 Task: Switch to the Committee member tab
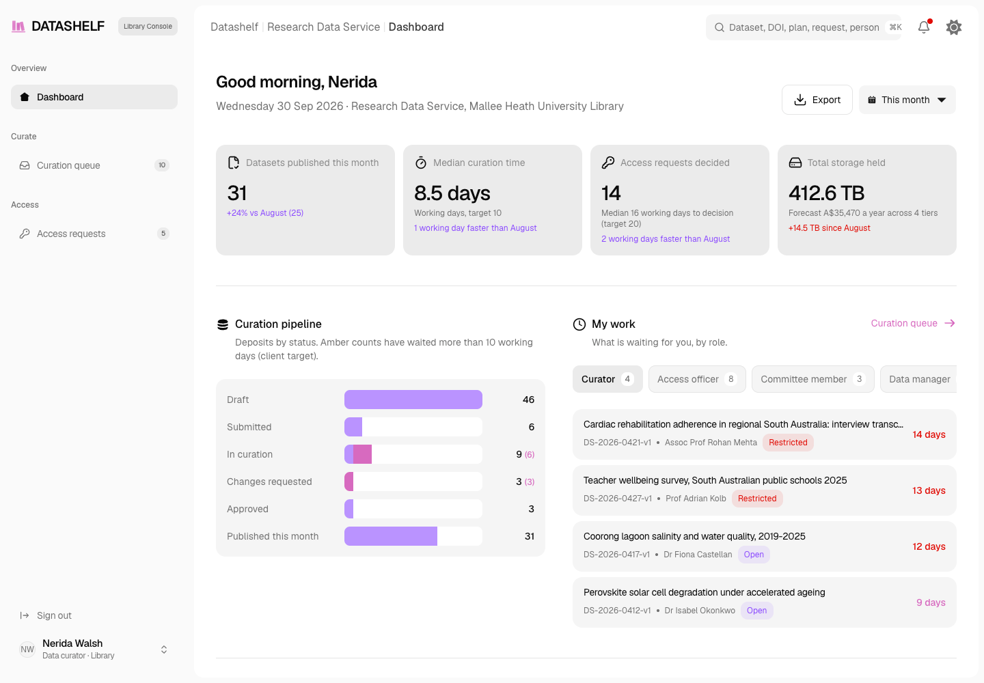pos(813,379)
